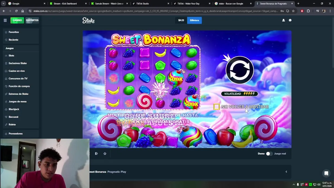
Task: Click the site info icon in address bar
Action: 30,11
